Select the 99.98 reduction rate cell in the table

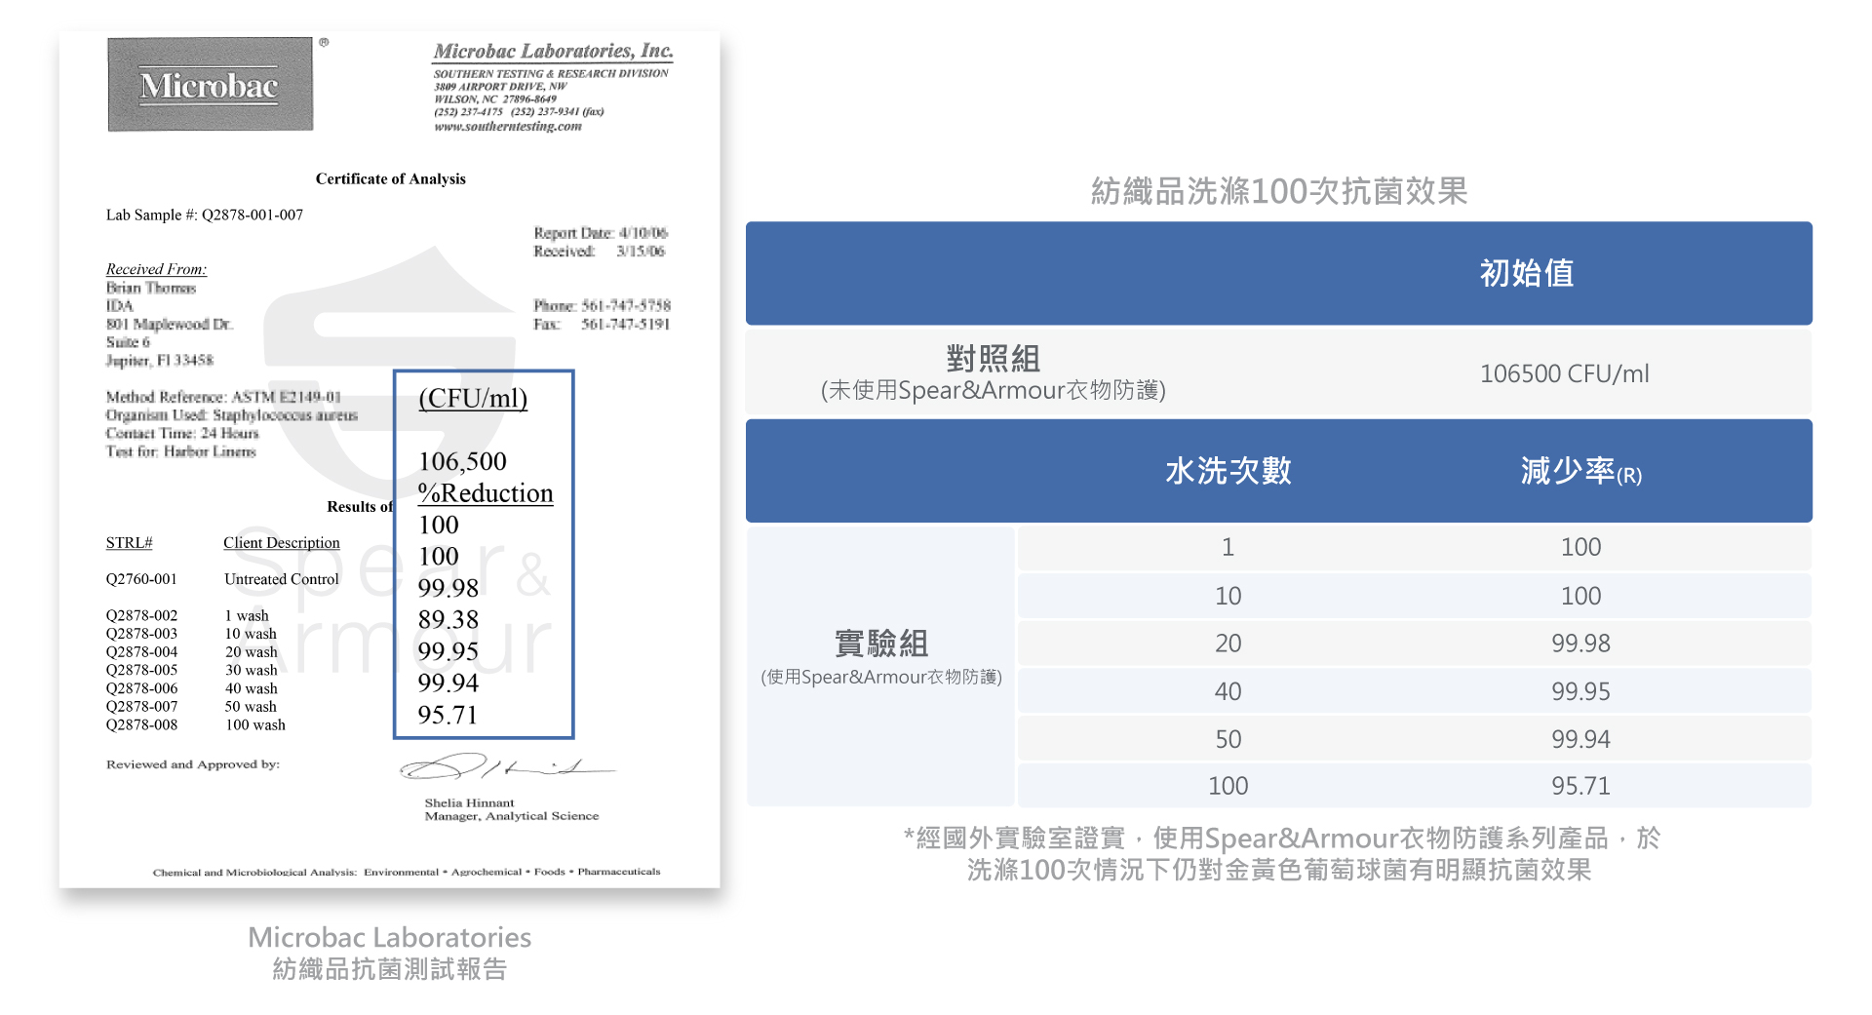(1579, 644)
